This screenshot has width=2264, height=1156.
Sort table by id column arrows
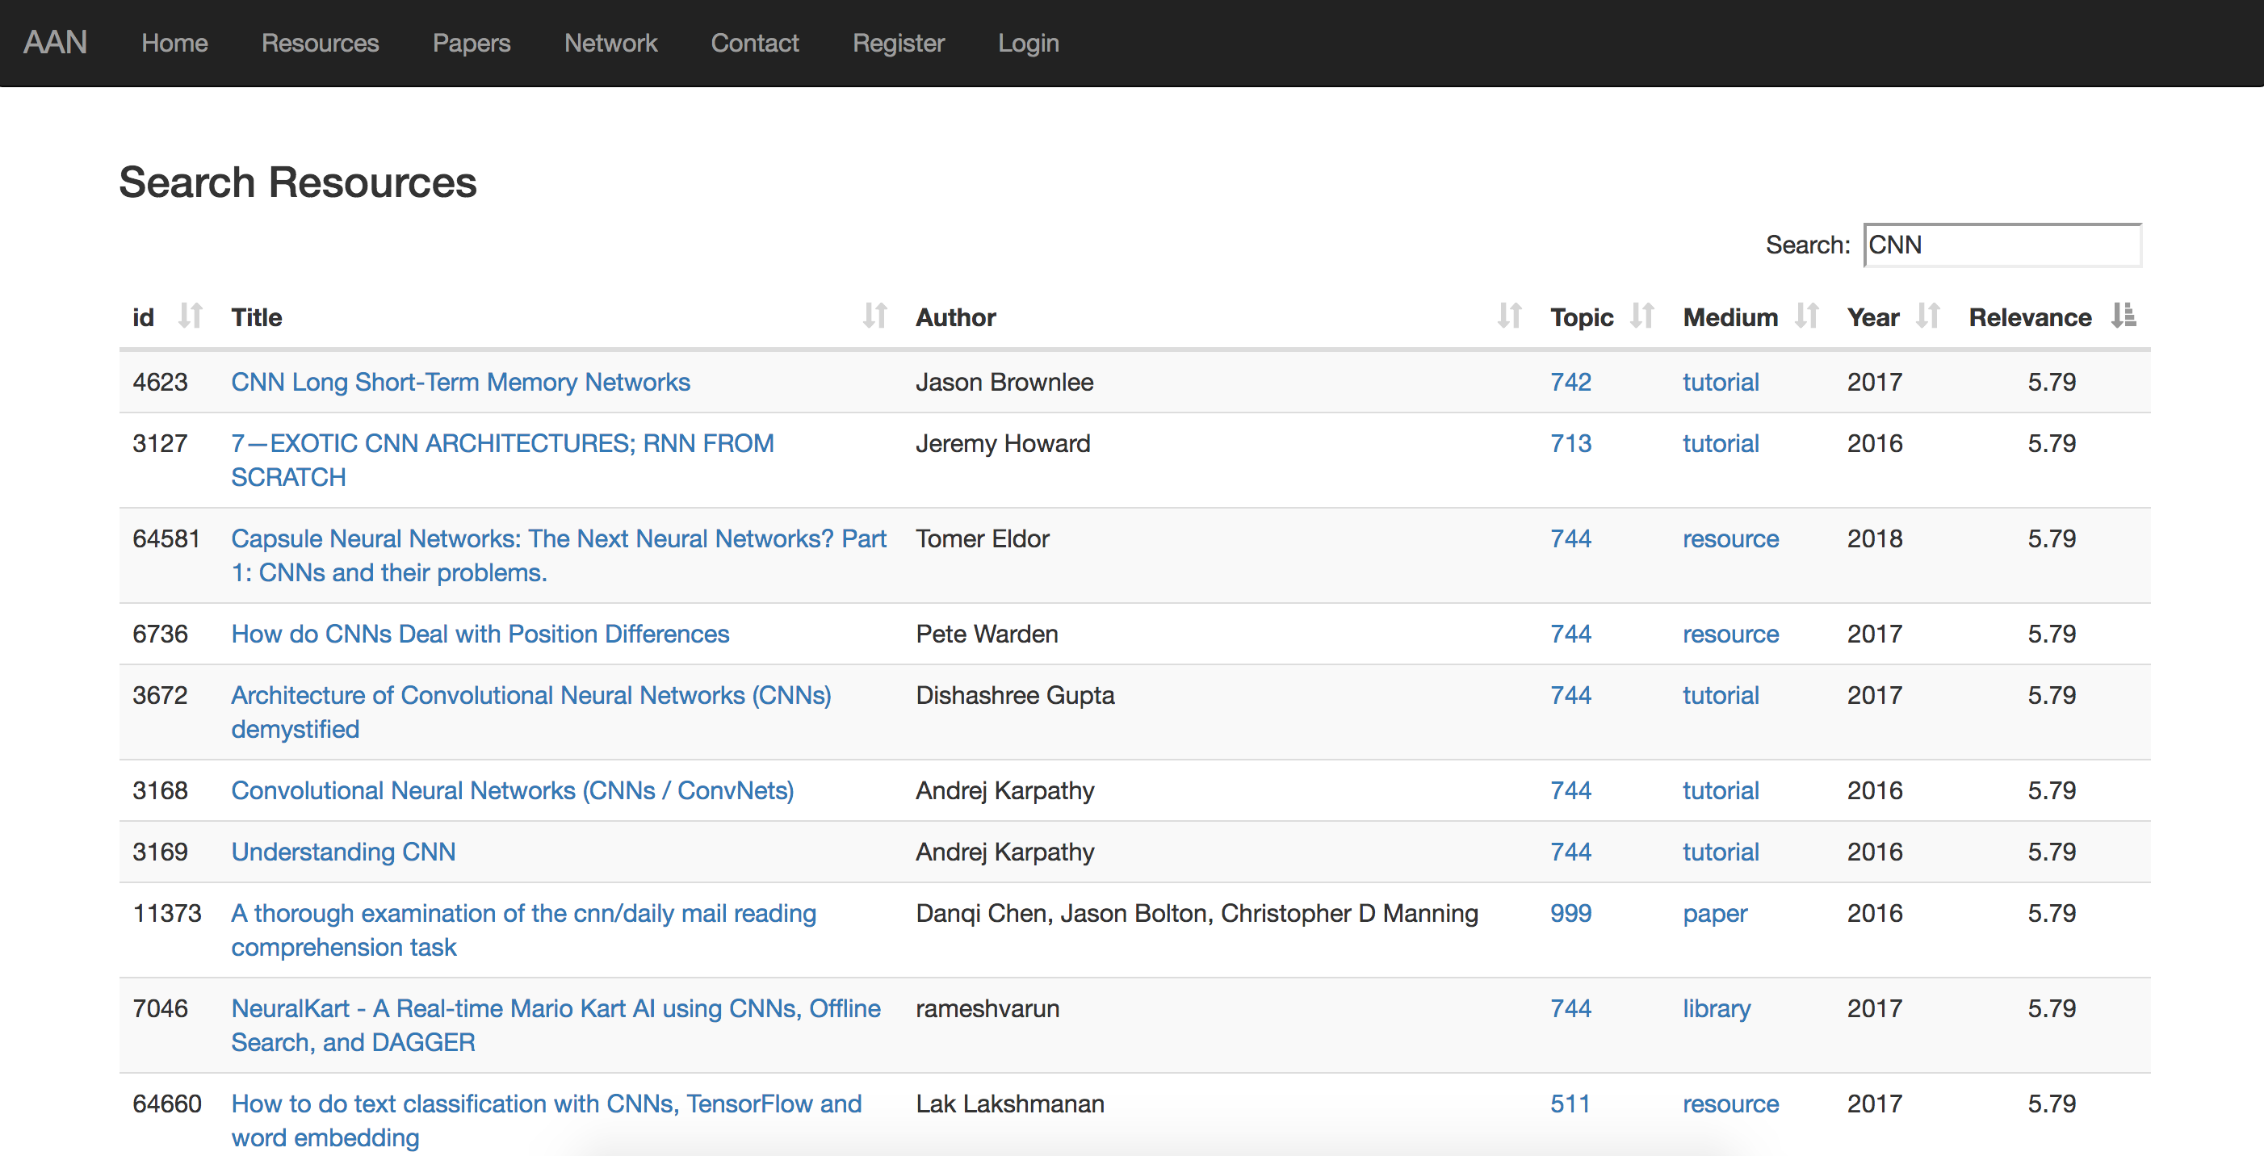click(190, 316)
